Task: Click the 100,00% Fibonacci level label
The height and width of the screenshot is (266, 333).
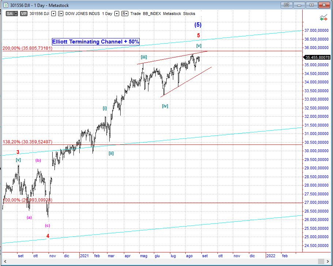Action: click(x=28, y=200)
